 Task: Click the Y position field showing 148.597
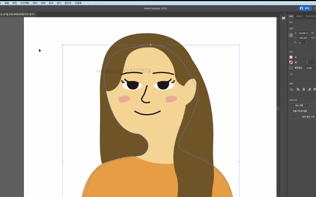click(303, 38)
